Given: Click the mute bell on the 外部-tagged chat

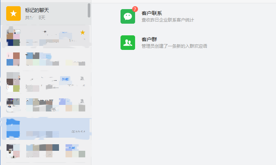Looking at the screenshot, I should coord(82,79).
